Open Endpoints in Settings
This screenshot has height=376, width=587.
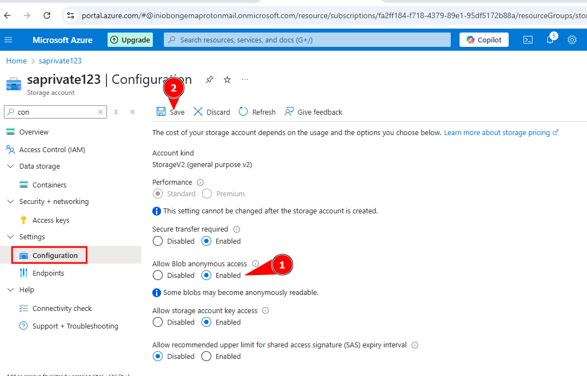[49, 273]
